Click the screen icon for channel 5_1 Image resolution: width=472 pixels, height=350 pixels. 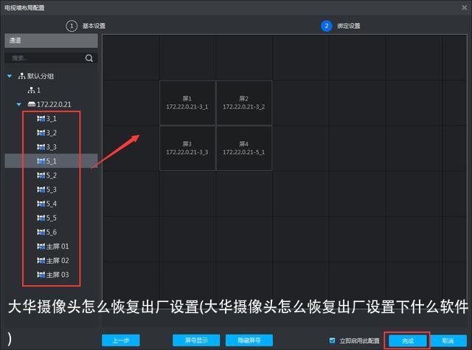(x=41, y=161)
